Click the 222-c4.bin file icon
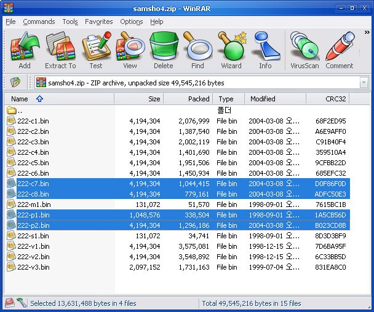 point(11,152)
